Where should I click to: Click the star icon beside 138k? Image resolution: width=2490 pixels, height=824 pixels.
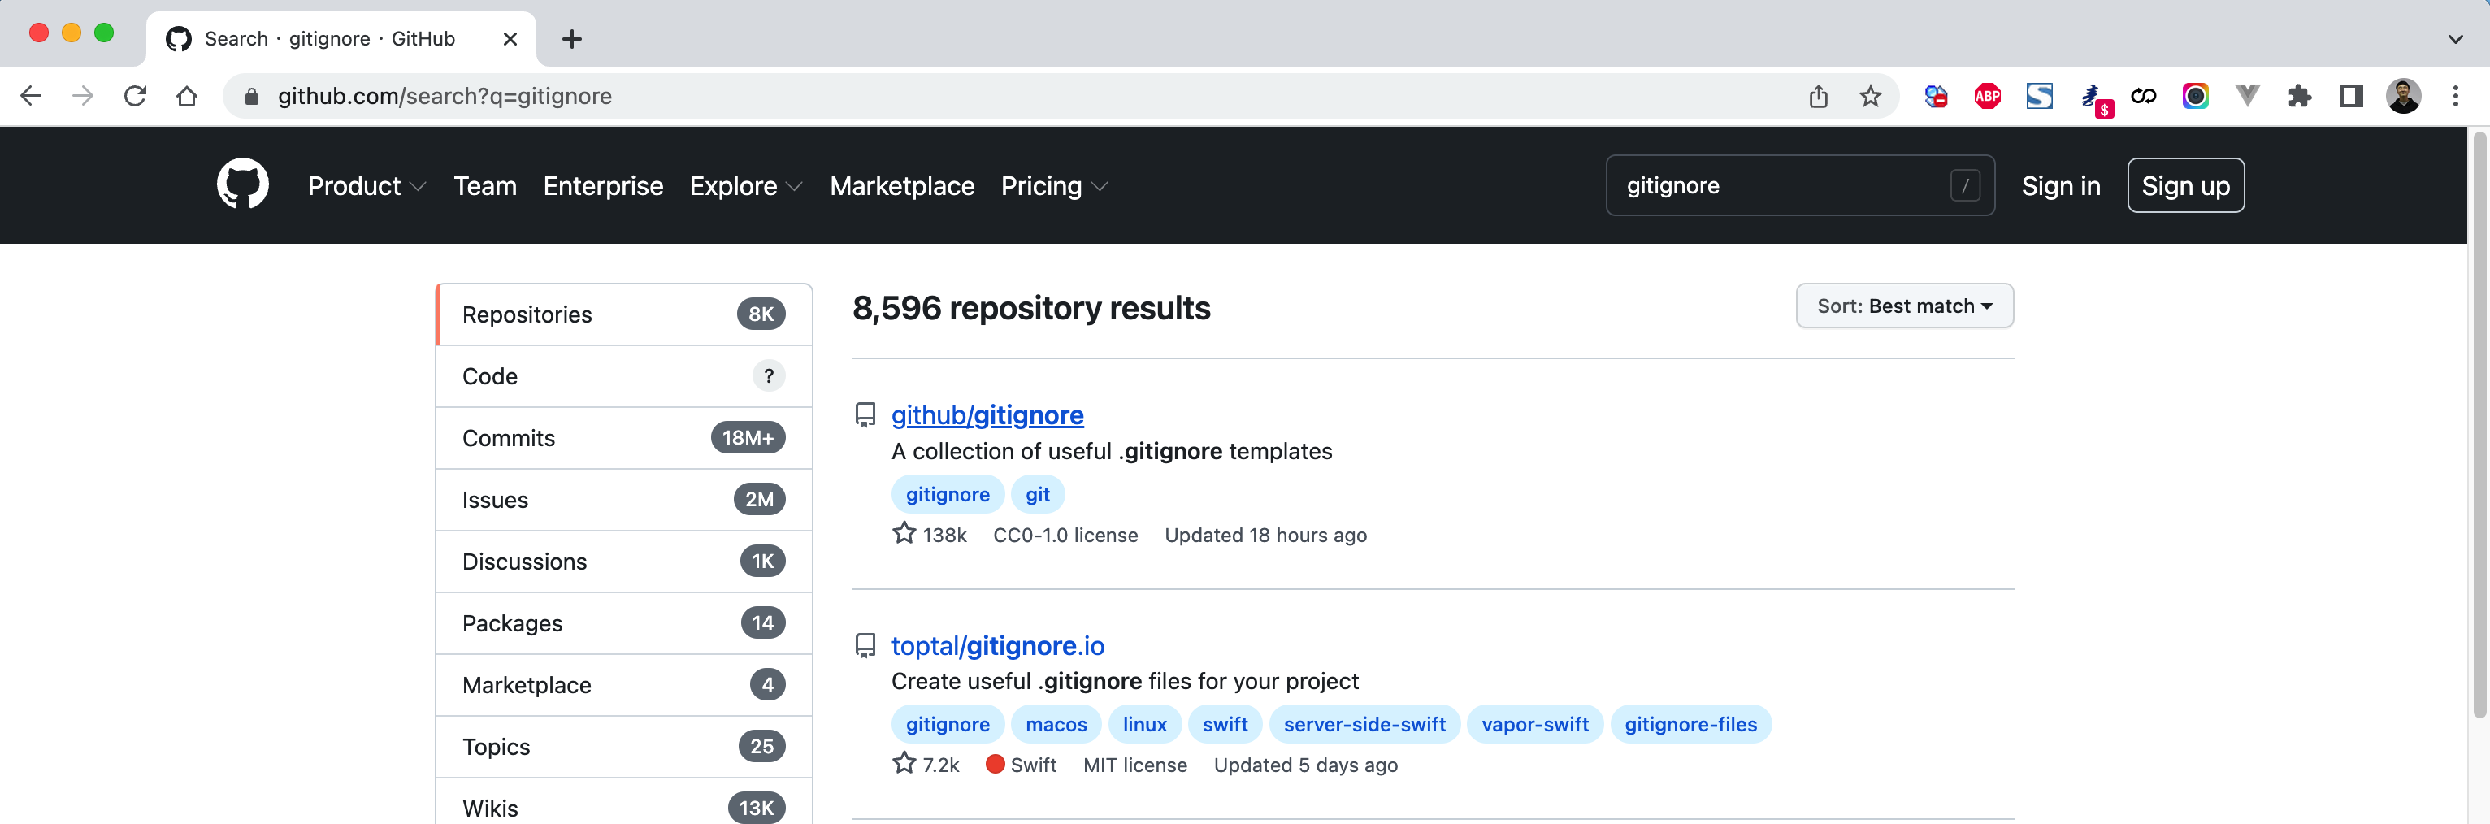(x=904, y=533)
